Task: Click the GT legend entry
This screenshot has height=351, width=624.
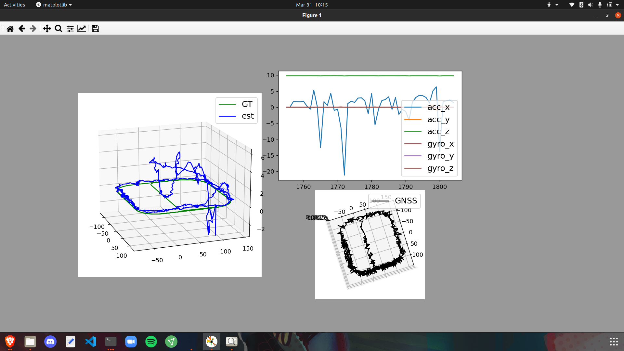Action: tap(247, 104)
